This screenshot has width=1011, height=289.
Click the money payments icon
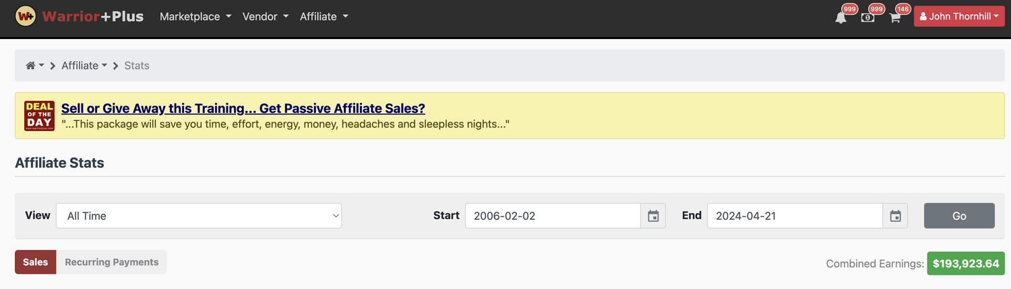[867, 17]
